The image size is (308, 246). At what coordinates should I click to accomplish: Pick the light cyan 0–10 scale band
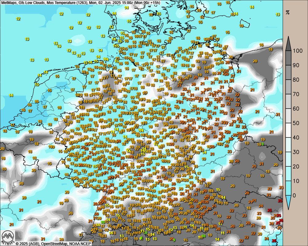288,188
